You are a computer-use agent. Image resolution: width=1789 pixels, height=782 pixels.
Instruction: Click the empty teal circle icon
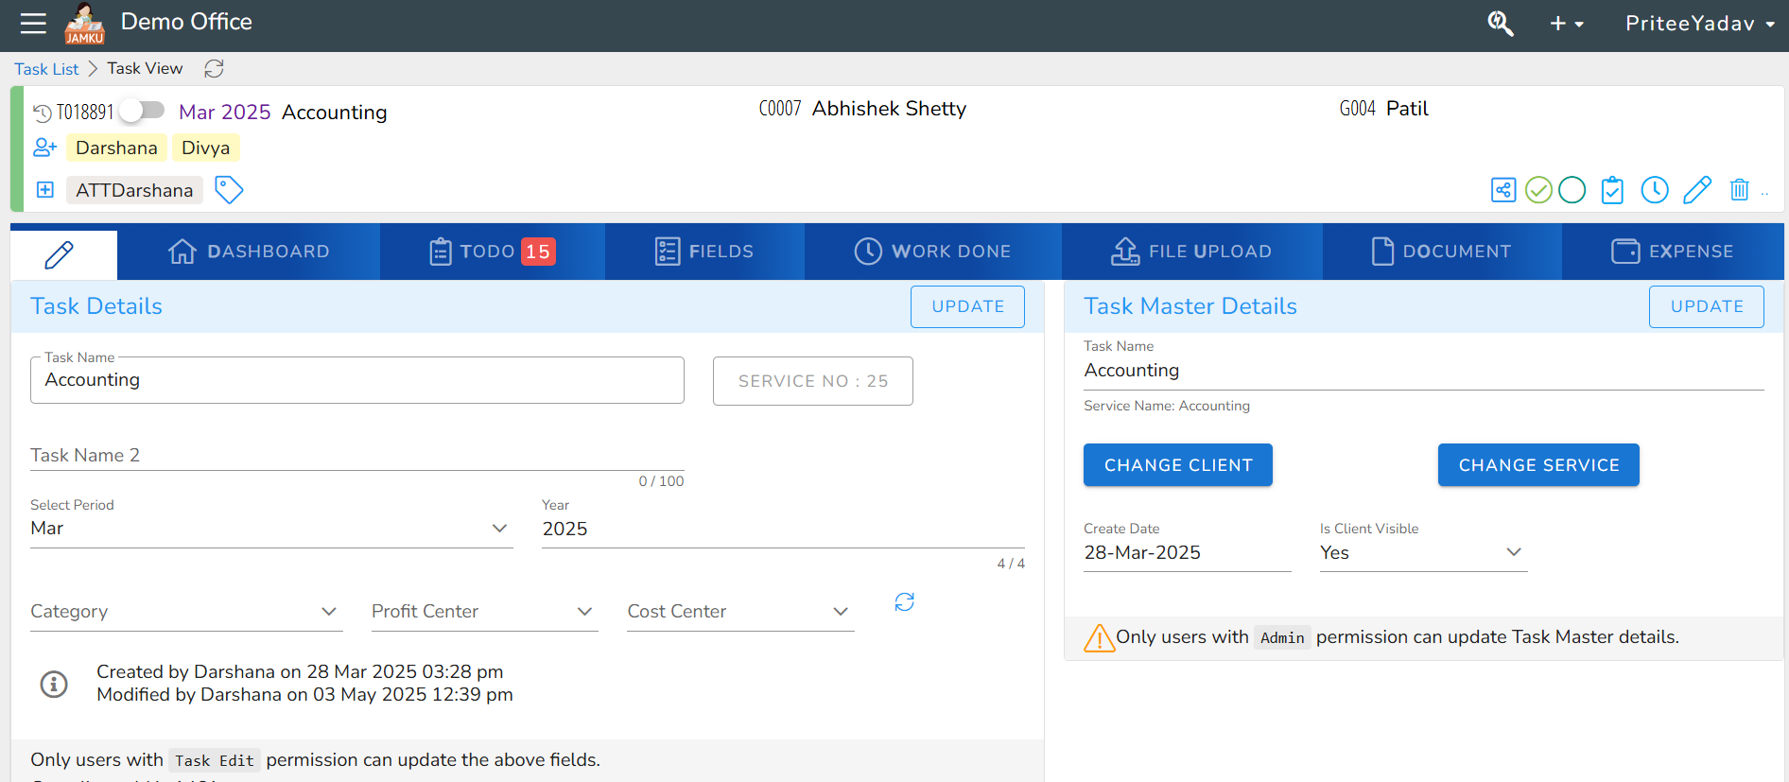[x=1572, y=190]
